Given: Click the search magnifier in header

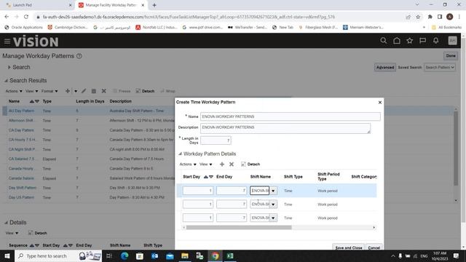Looking at the screenshot, I should coord(384,41).
